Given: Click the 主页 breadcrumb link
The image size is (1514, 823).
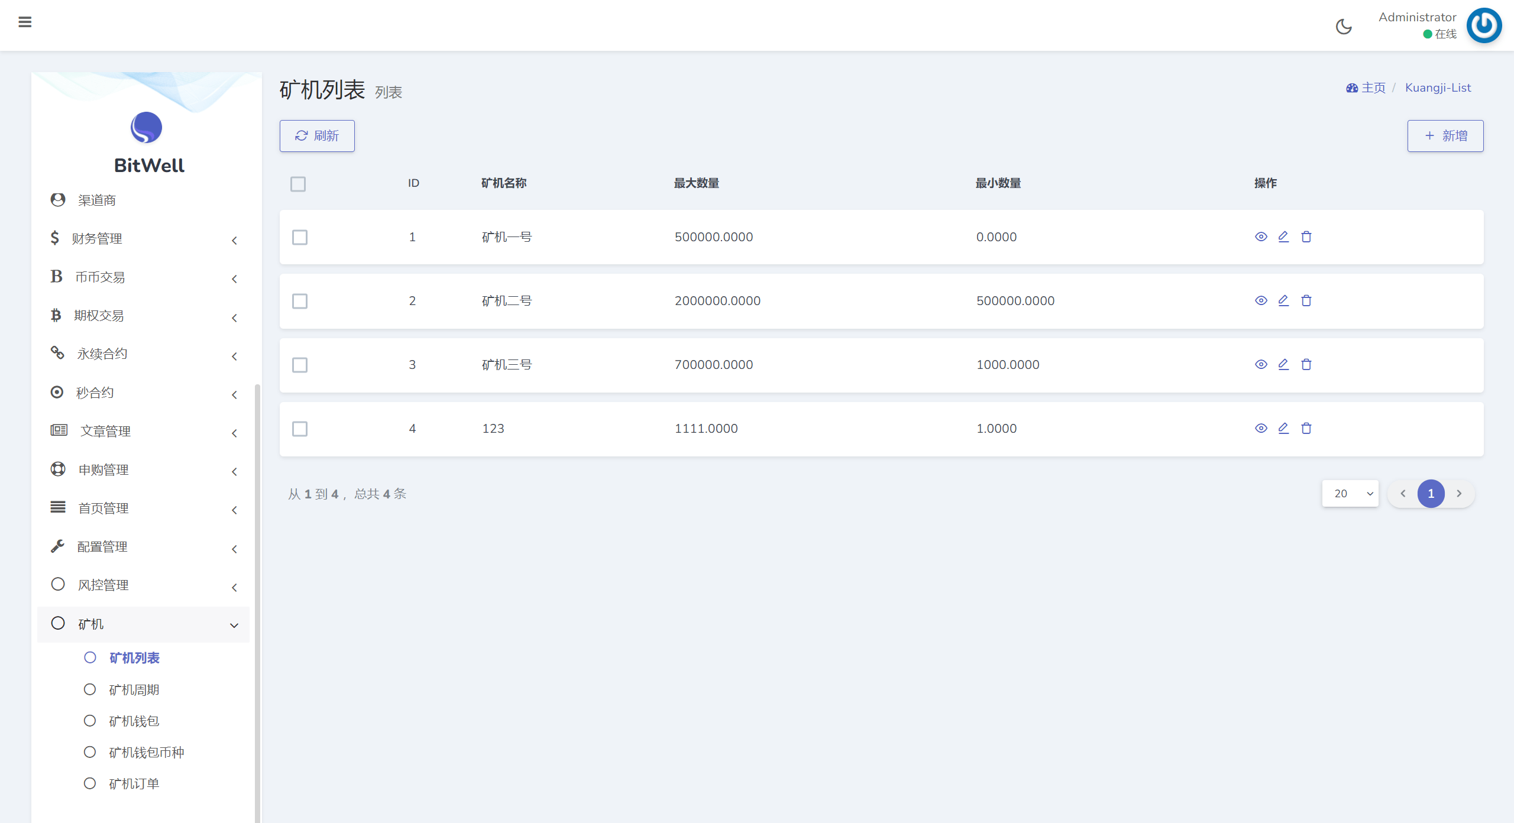Looking at the screenshot, I should [x=1373, y=88].
